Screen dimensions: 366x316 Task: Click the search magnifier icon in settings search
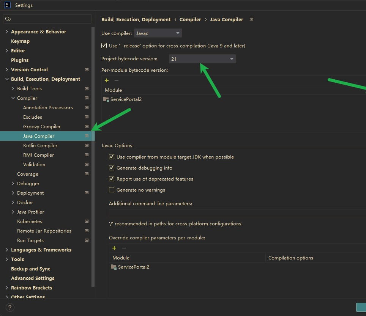(8, 19)
